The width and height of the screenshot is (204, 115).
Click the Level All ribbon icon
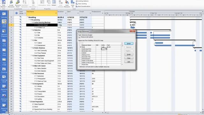73,4
